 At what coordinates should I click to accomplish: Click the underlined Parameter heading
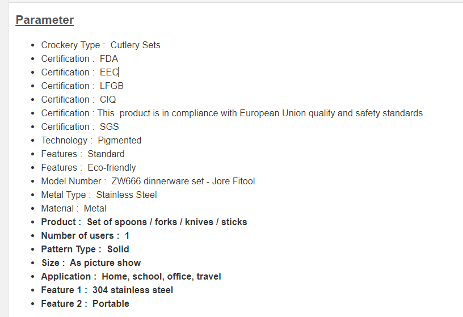[x=45, y=20]
